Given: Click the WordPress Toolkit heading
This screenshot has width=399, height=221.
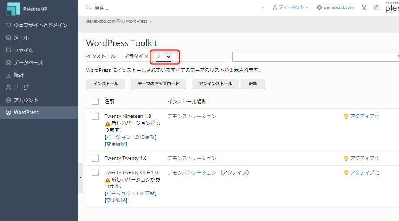Looking at the screenshot, I should pyautogui.click(x=122, y=43).
